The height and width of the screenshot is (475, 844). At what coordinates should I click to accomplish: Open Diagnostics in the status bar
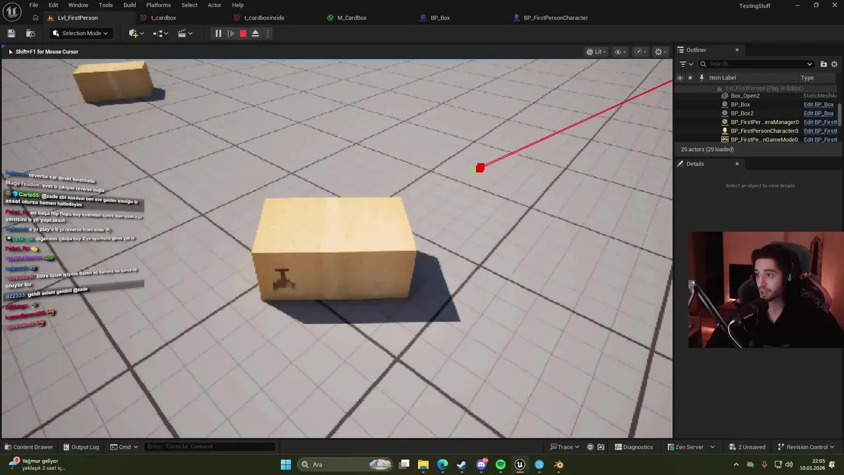click(x=634, y=447)
